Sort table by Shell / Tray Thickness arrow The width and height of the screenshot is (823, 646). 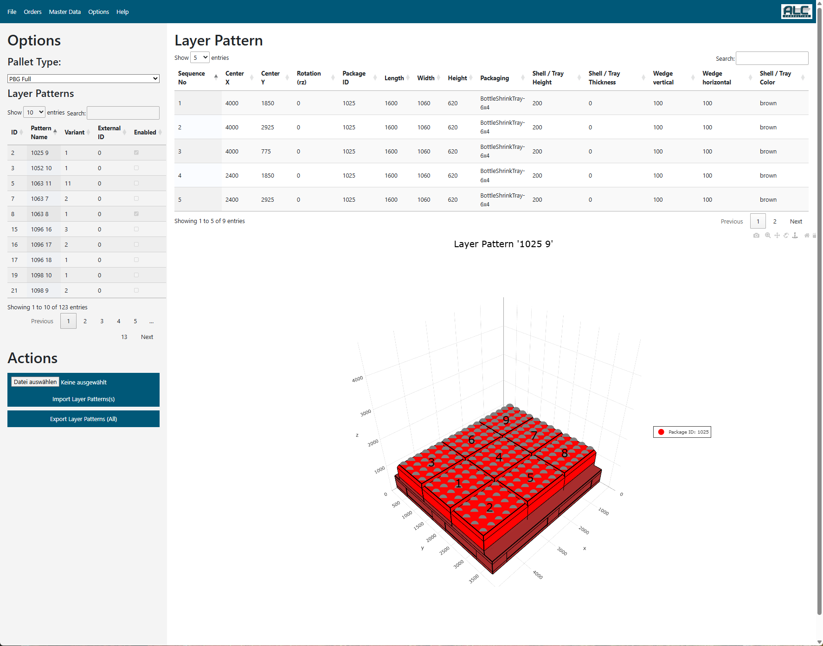(643, 78)
